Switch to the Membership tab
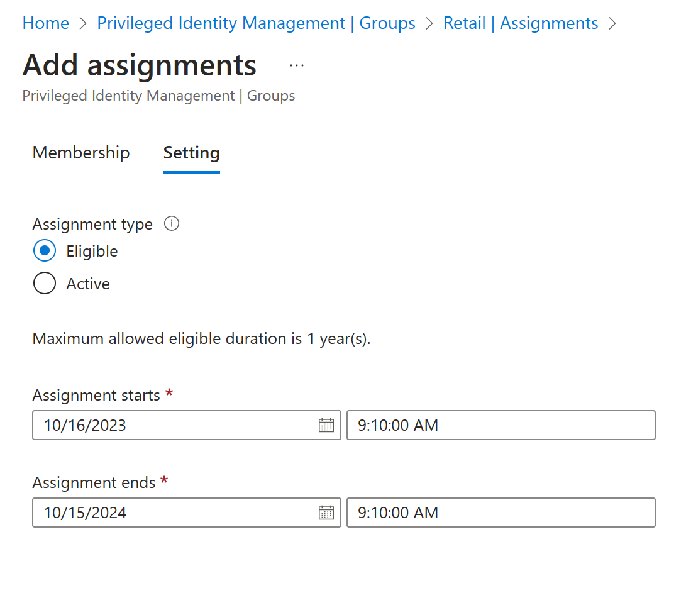686x610 pixels. click(81, 153)
